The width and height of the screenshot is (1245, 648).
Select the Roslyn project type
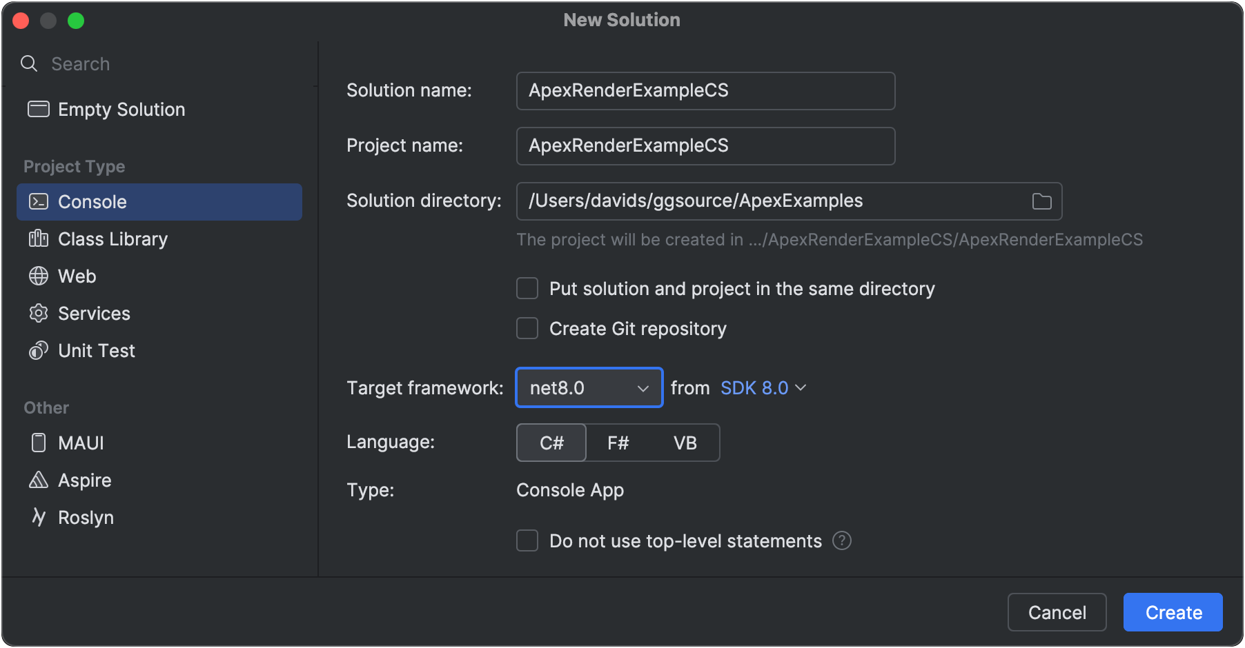point(86,517)
